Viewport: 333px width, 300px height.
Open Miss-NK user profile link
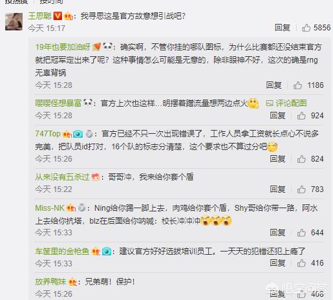50,208
